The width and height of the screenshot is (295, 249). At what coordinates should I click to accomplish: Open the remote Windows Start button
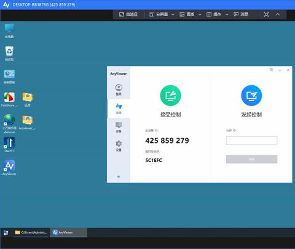pyautogui.click(x=6, y=232)
